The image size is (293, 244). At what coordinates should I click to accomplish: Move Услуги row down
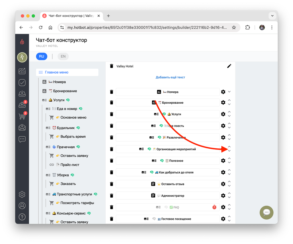[229, 116]
